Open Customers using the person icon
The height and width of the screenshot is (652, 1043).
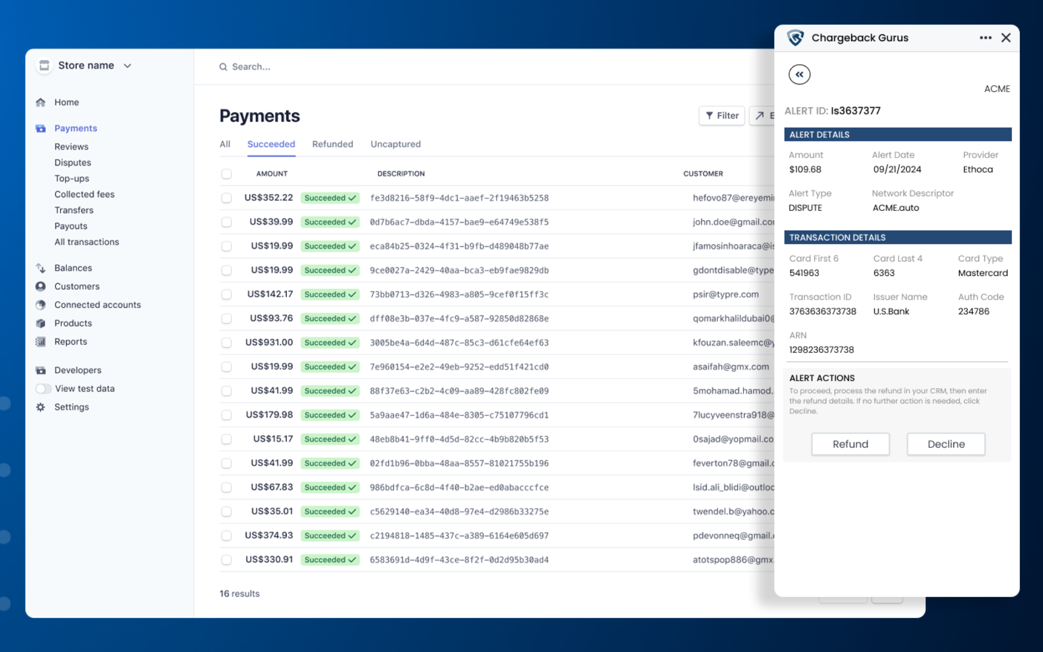(x=41, y=286)
